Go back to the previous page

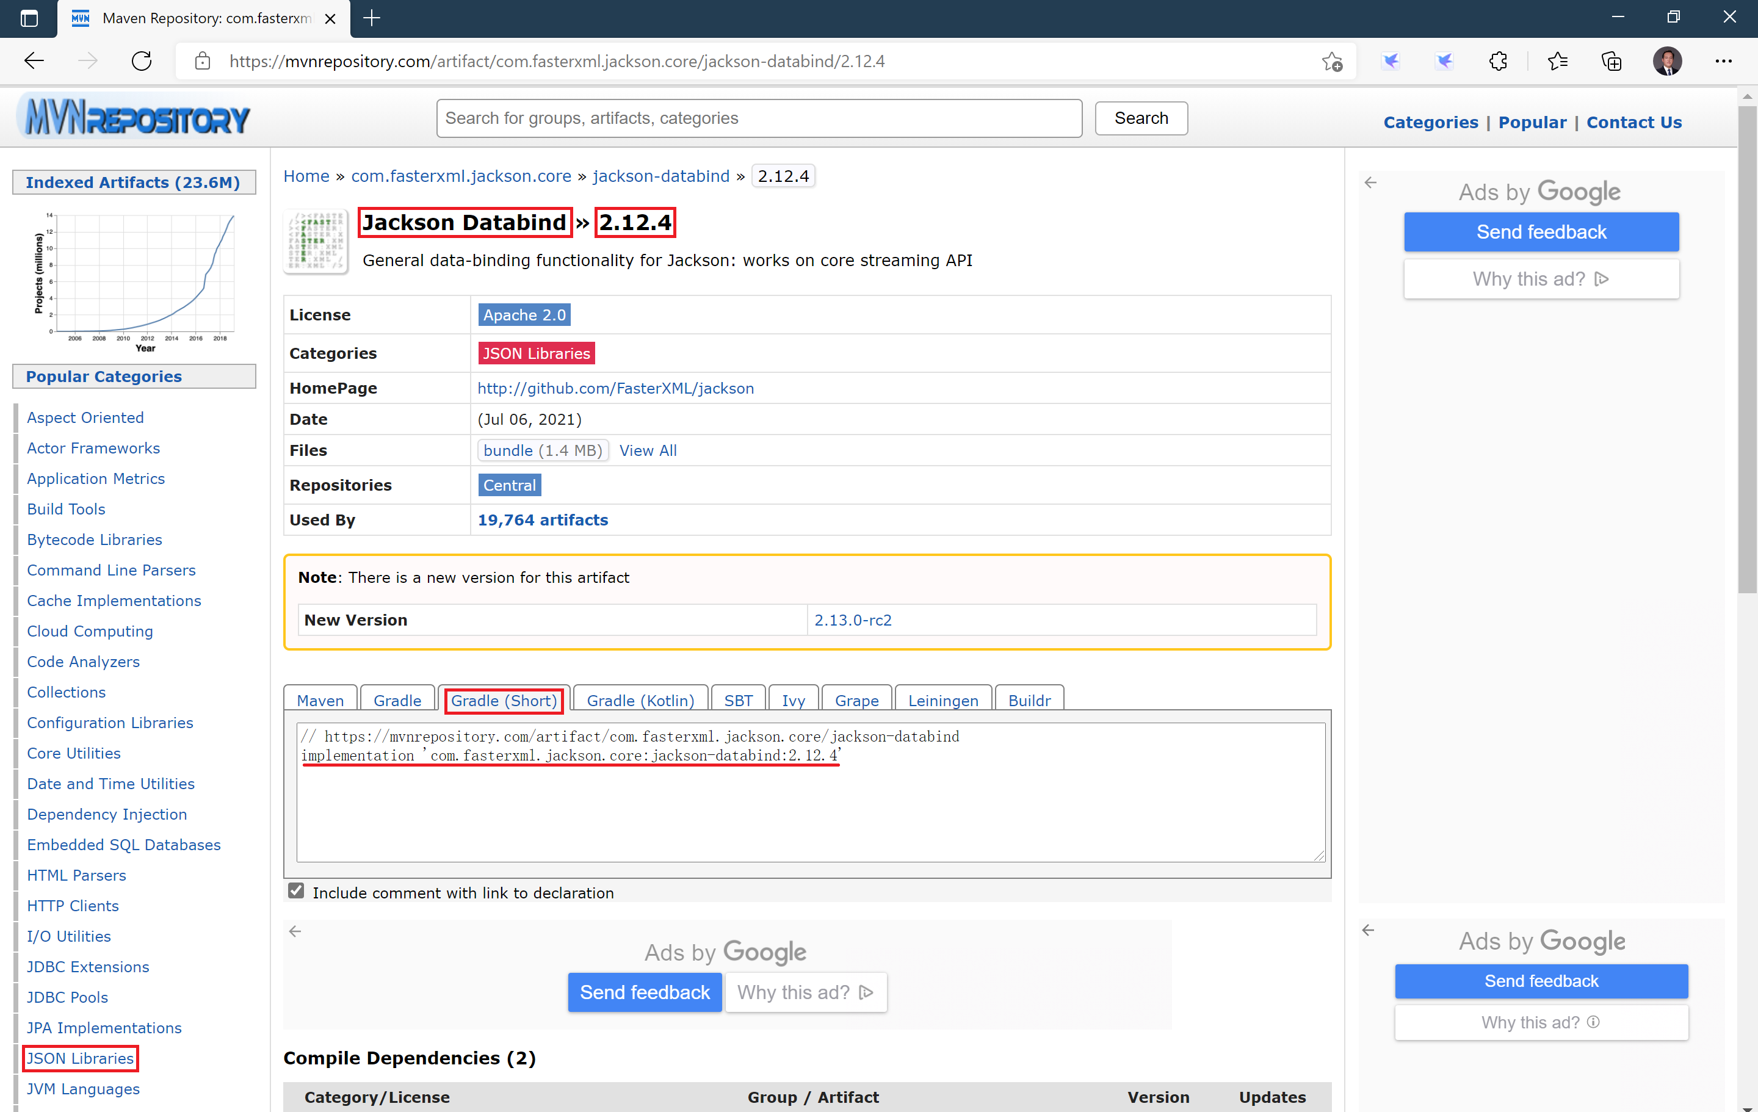pyautogui.click(x=34, y=61)
